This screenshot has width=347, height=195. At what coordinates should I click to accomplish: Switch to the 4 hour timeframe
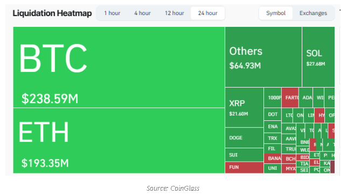[142, 13]
